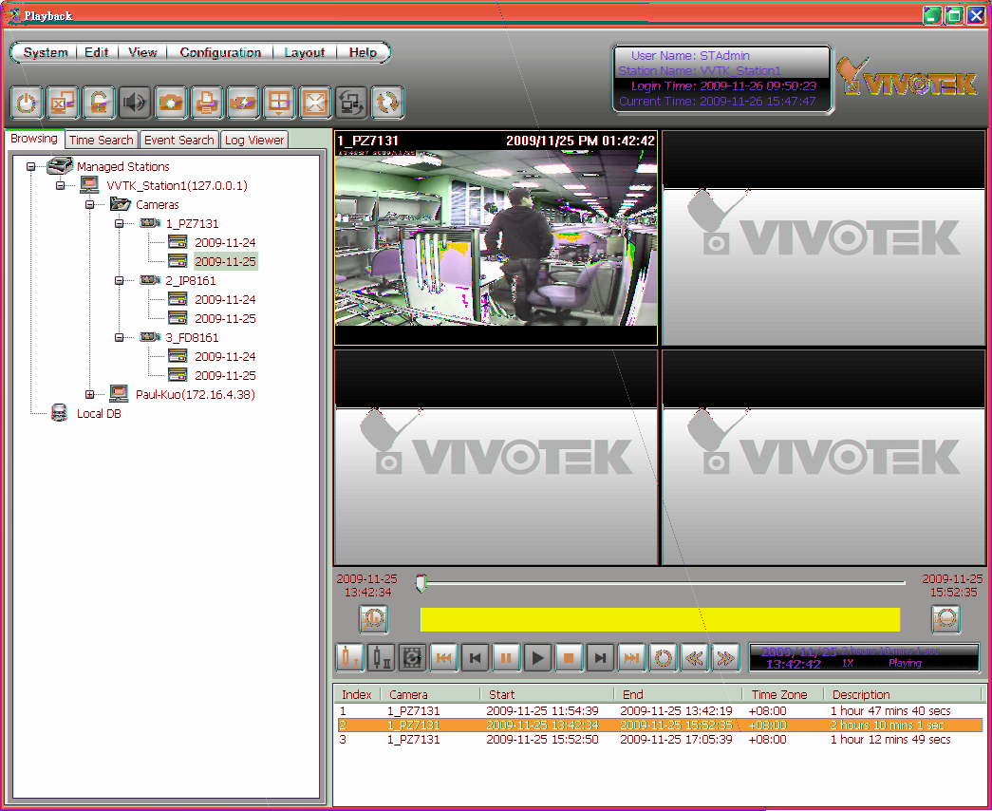Viewport: 992px width, 811px height.
Task: Collapse the Cameras folder node
Action: point(90,204)
